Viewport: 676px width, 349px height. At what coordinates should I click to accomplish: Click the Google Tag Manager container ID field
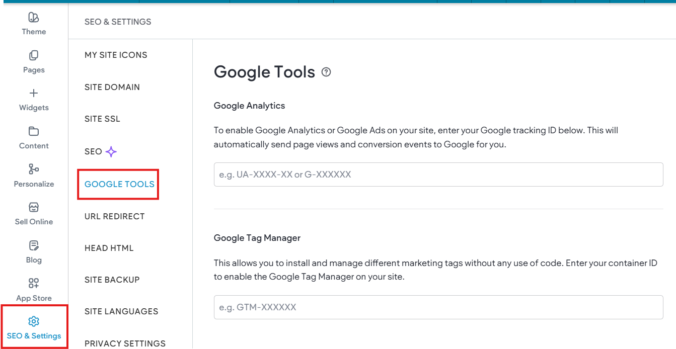438,307
